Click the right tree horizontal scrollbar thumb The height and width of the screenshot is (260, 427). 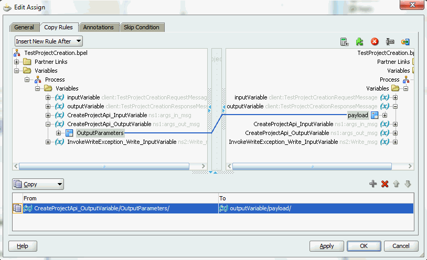tap(312, 166)
